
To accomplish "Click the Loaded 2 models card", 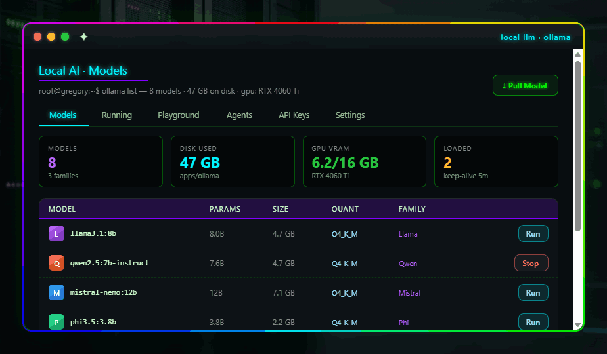I will 496,161.
